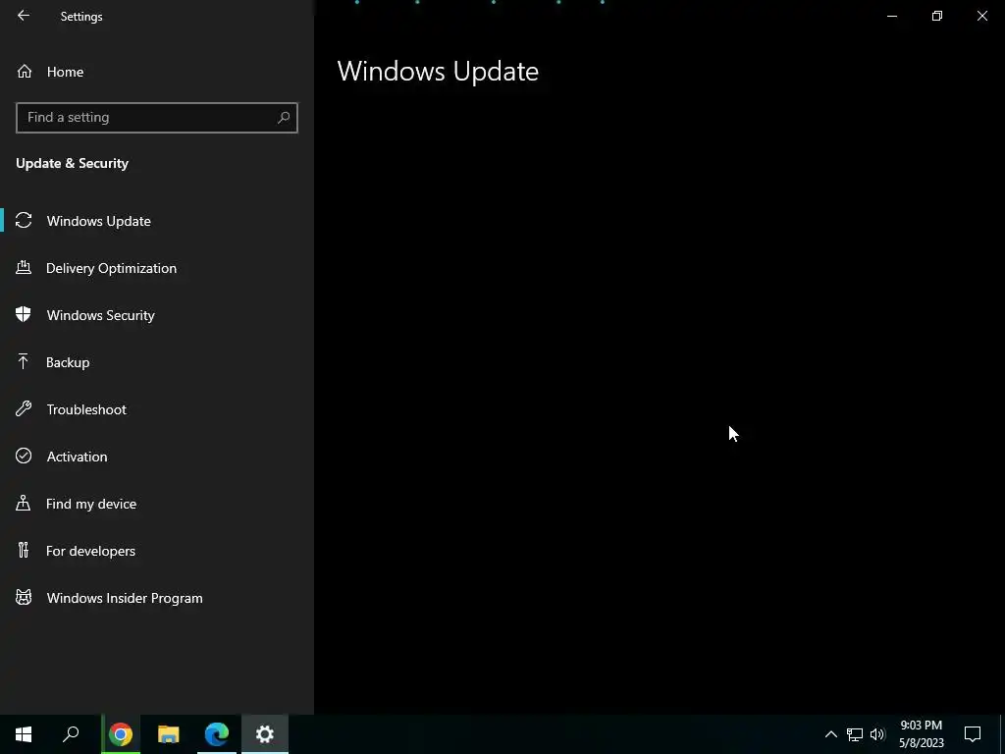Image resolution: width=1005 pixels, height=754 pixels.
Task: Open the Home settings page
Action: [x=157, y=72]
